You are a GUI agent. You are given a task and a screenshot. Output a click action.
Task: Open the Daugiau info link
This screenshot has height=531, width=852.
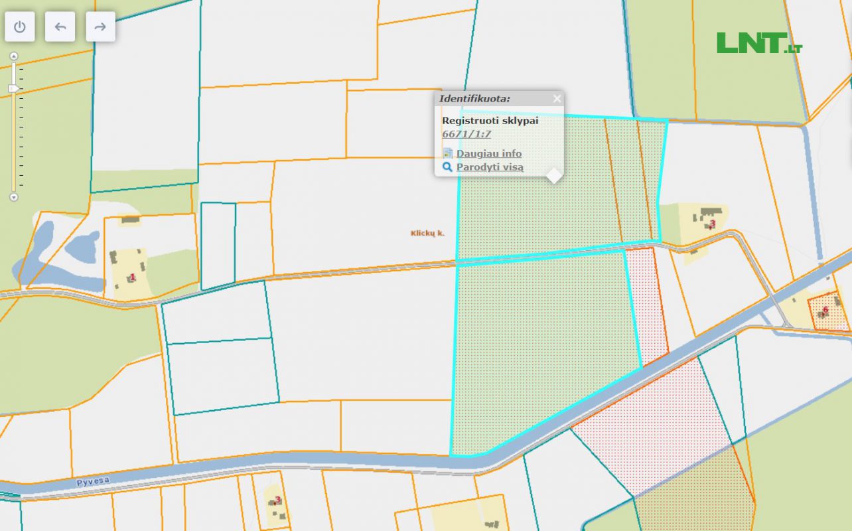pos(489,153)
